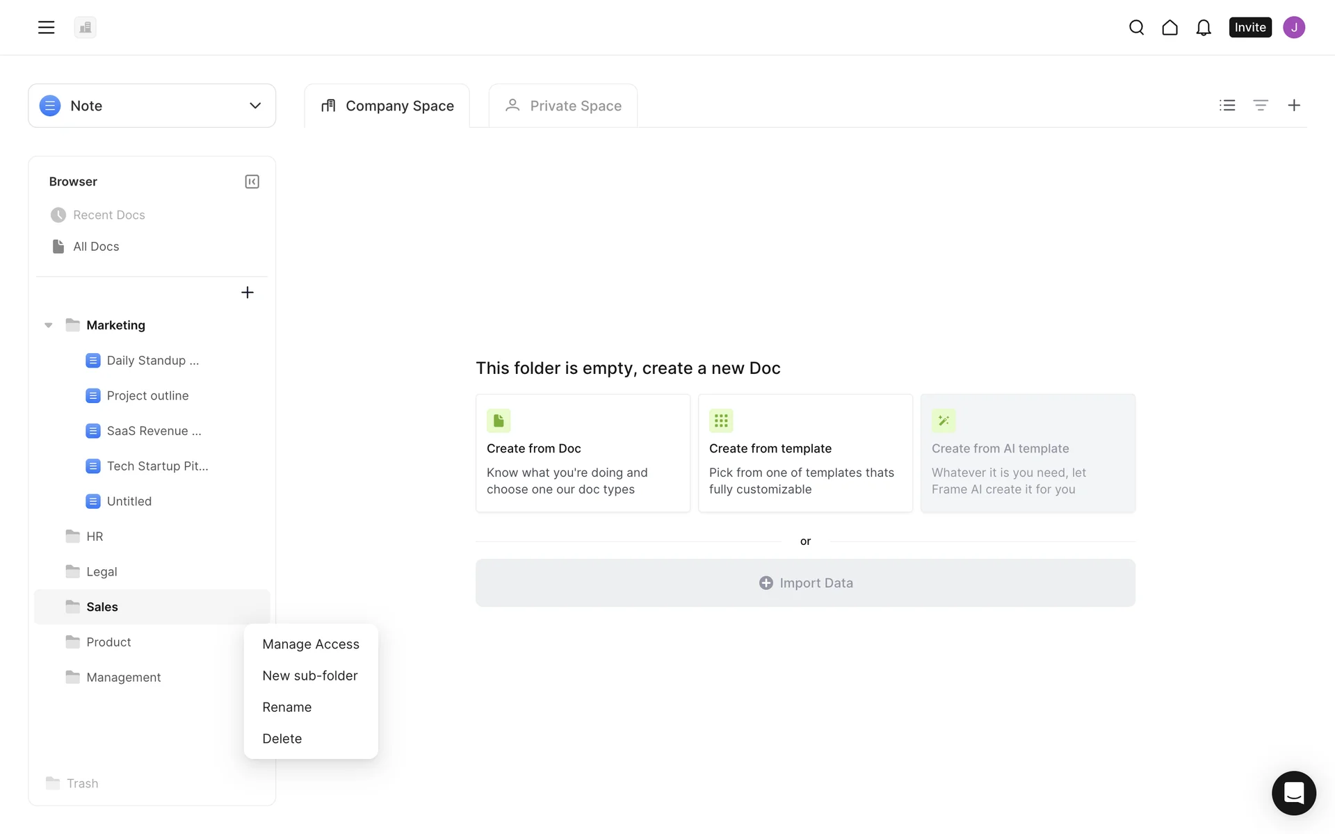Screen dimensions: 1335x834
Task: Switch to list view icon
Action: click(1227, 105)
